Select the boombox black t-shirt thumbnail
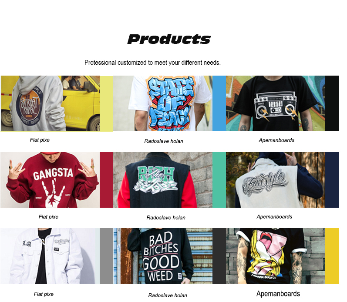 [276, 103]
